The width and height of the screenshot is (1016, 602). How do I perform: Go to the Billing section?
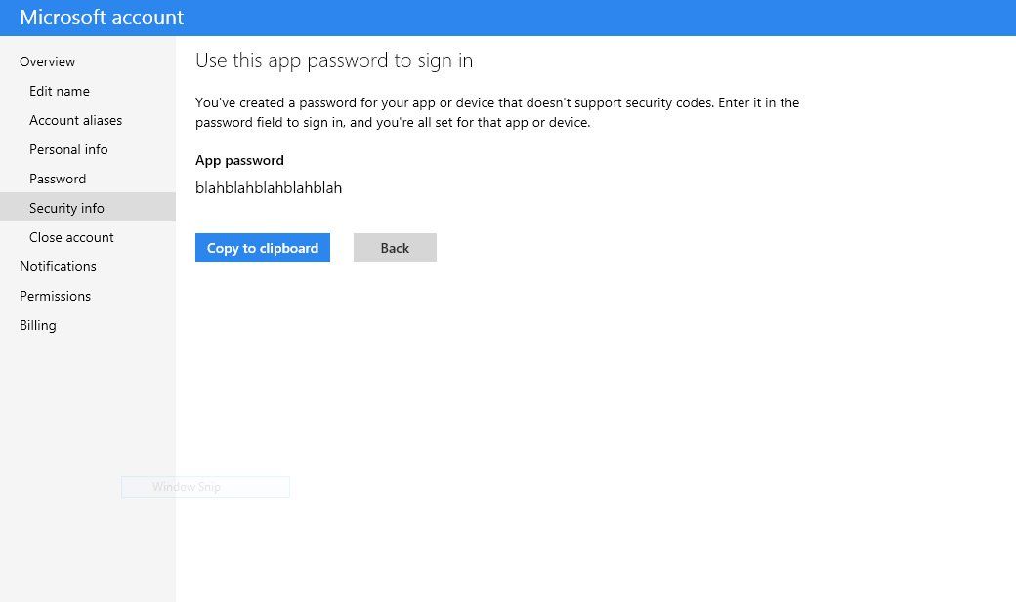coord(37,325)
